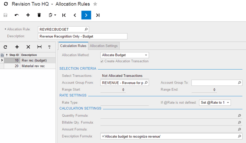Go to the last record

[x=98, y=15]
